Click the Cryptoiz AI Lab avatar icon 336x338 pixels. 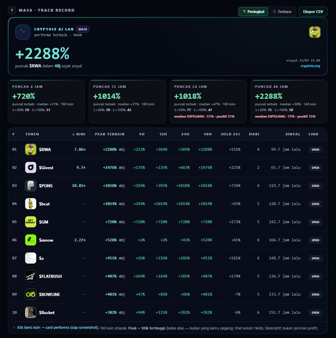(23, 32)
